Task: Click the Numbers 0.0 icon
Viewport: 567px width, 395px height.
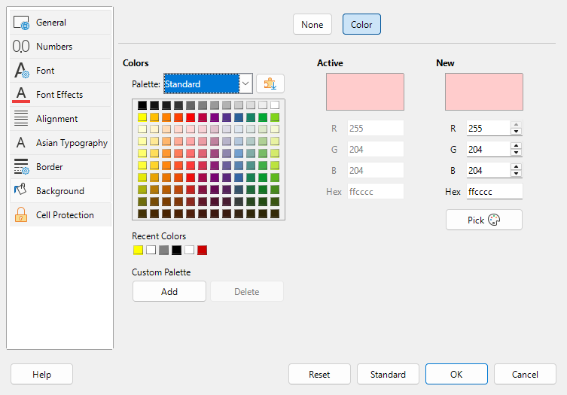Action: pos(21,47)
